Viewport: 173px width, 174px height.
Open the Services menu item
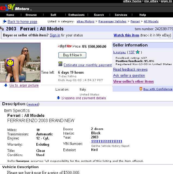point(121,15)
